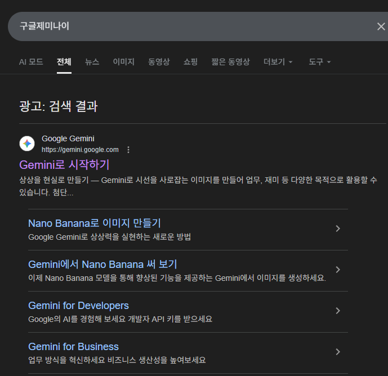Click chevron on Nano Banana로 이미지 만들기 row
Screen dimensions: 388x376
click(338, 229)
